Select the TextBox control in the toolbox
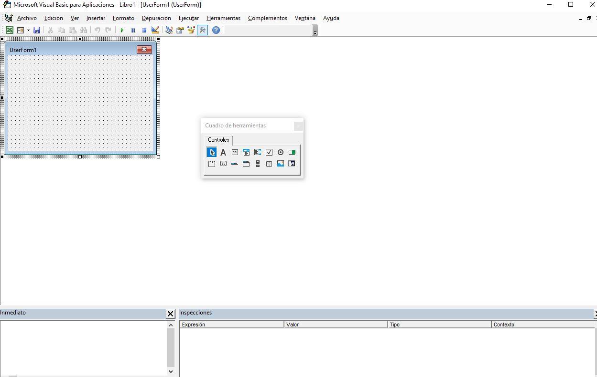 click(x=235, y=152)
